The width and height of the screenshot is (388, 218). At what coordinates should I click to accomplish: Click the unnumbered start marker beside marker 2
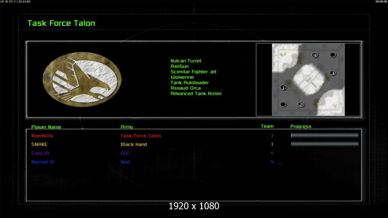point(283,105)
